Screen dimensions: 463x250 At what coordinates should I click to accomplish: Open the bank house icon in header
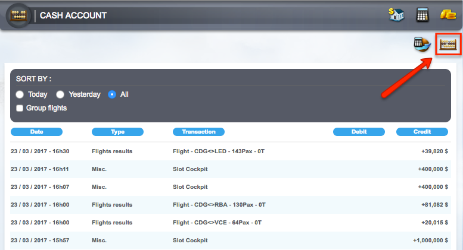pyautogui.click(x=396, y=15)
